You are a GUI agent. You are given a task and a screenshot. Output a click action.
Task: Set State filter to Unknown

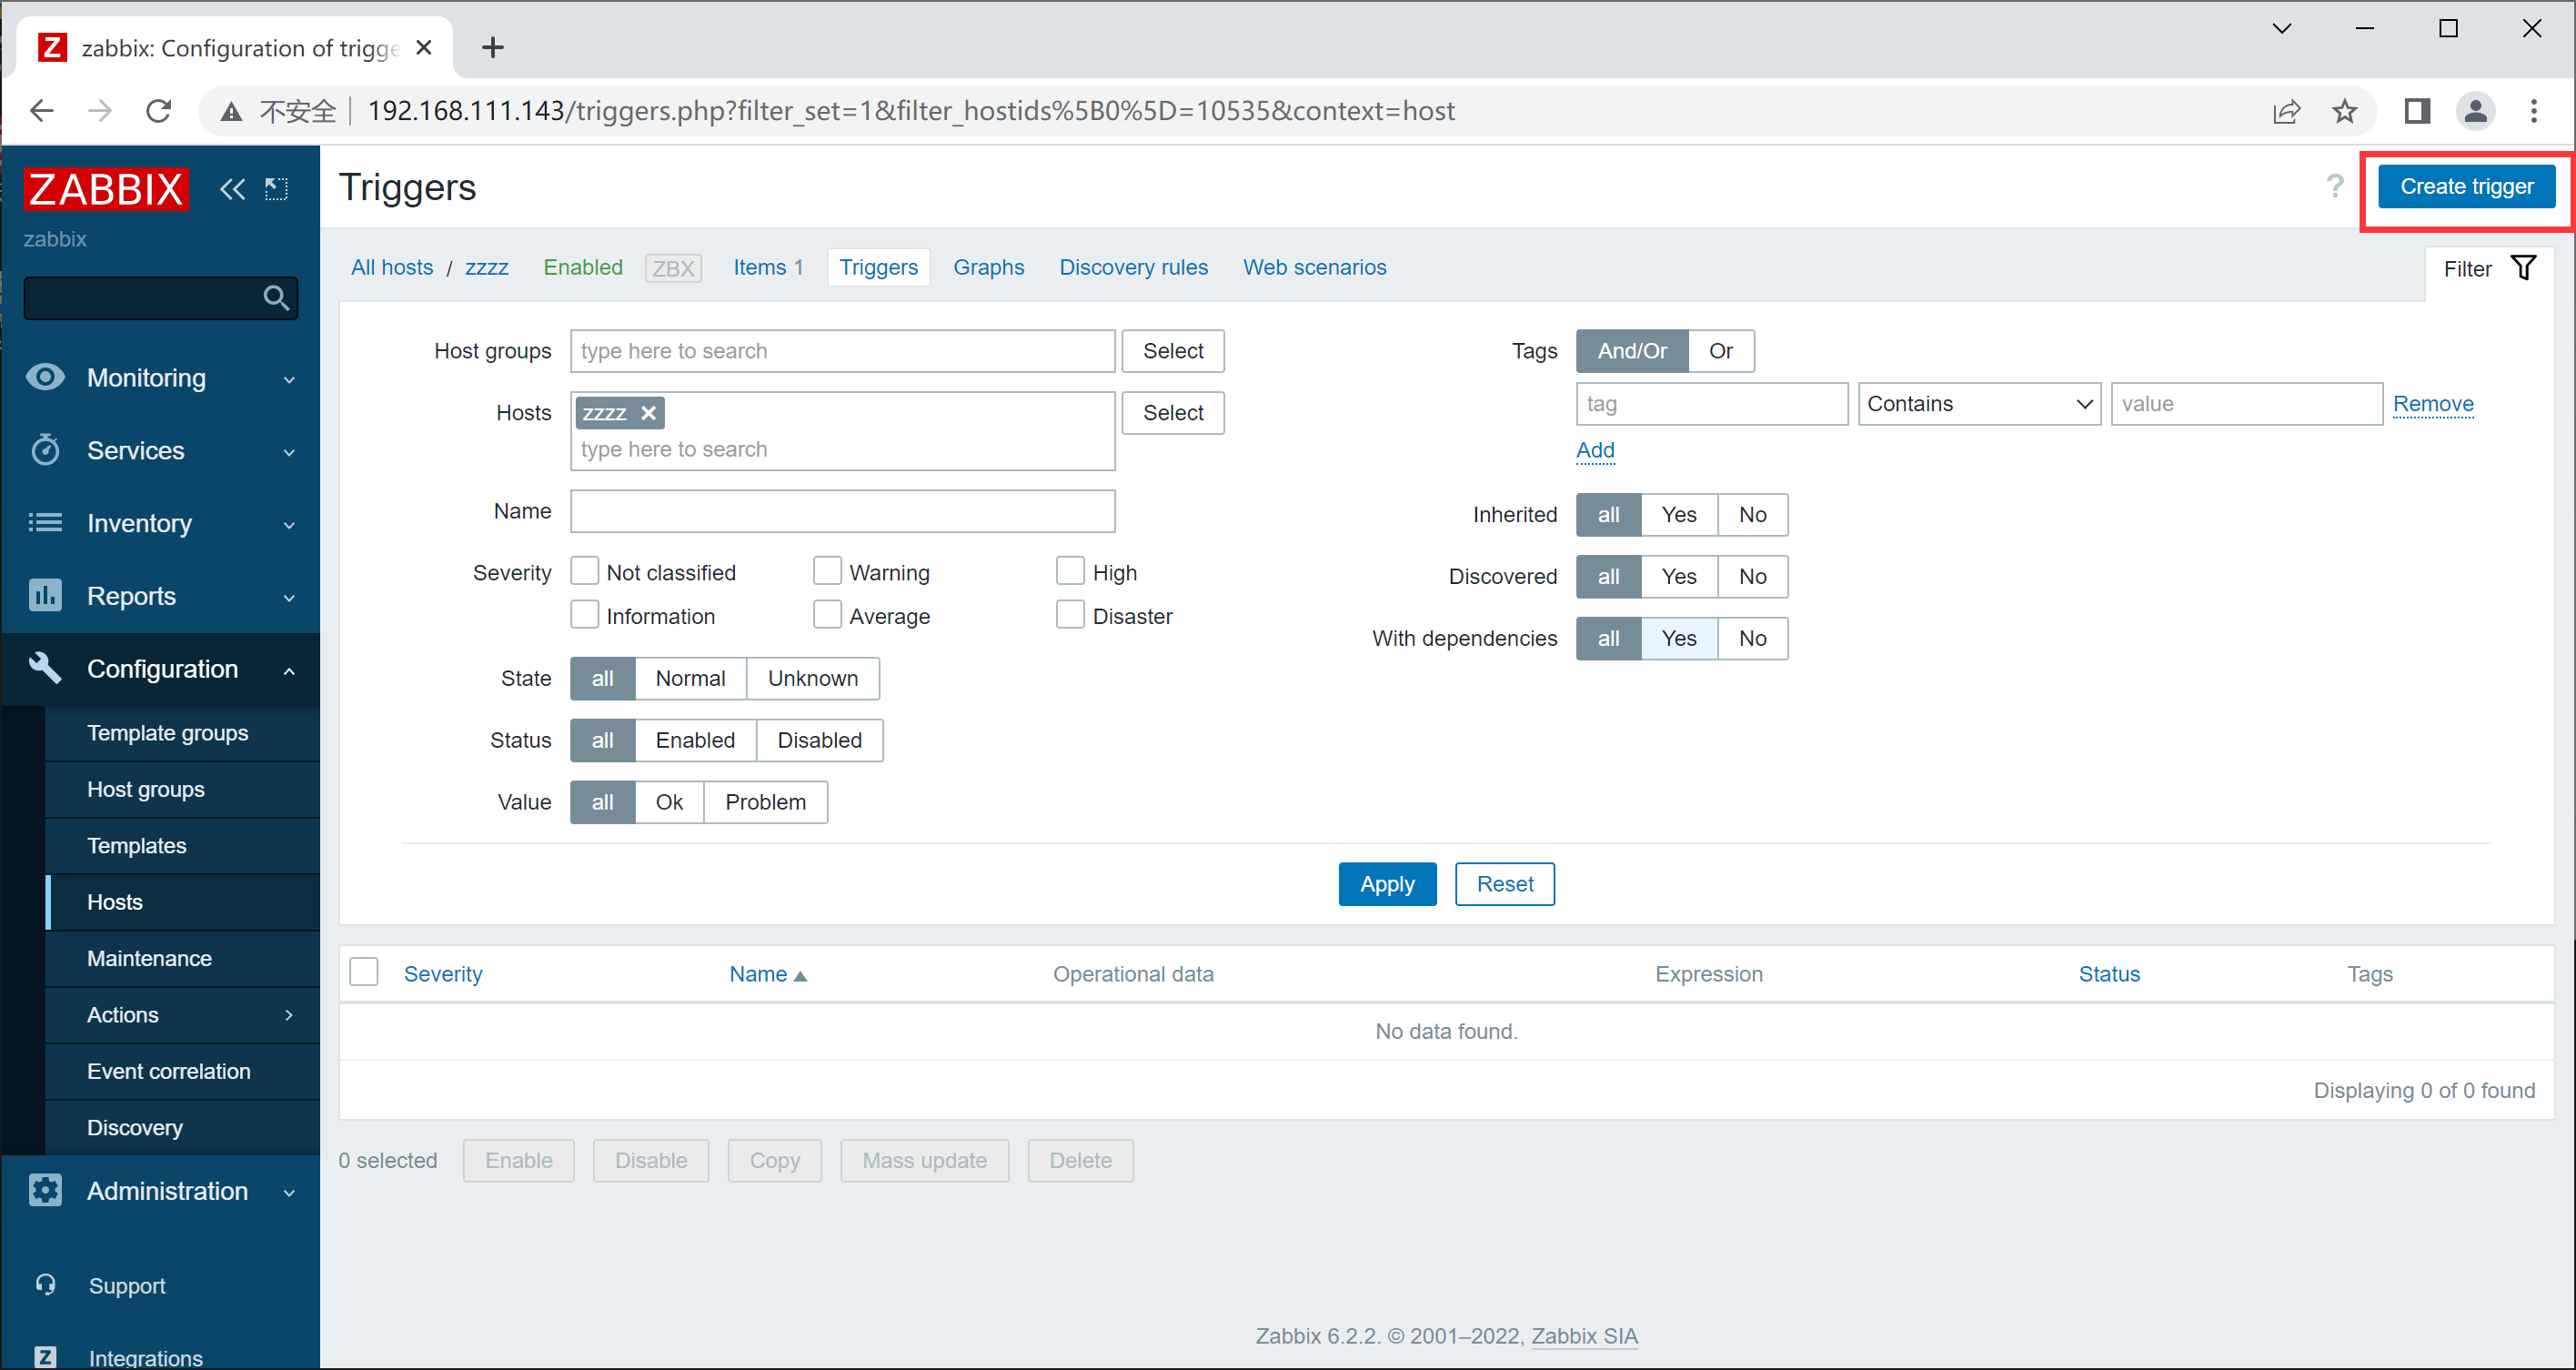coord(812,678)
